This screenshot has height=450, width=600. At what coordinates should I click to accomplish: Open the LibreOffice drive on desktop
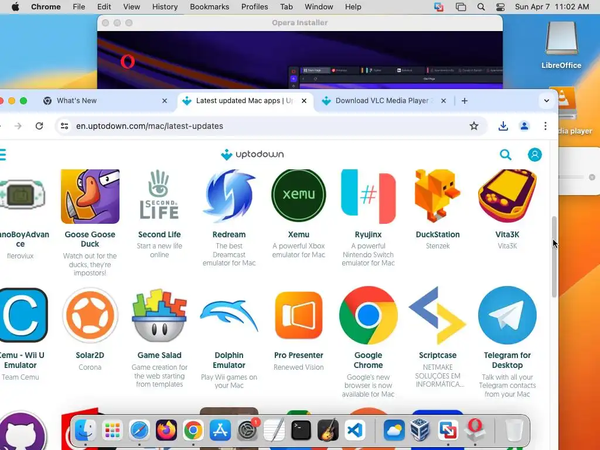(561, 45)
